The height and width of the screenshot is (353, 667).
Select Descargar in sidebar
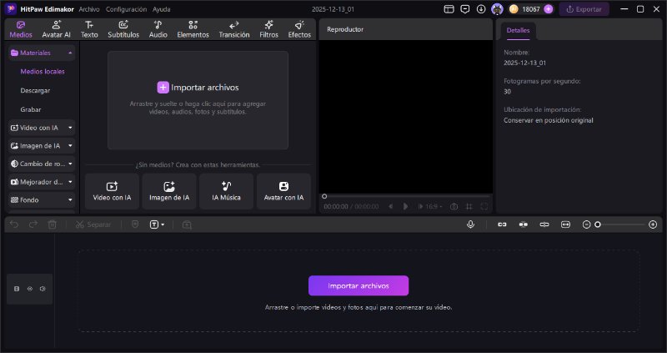click(x=35, y=90)
